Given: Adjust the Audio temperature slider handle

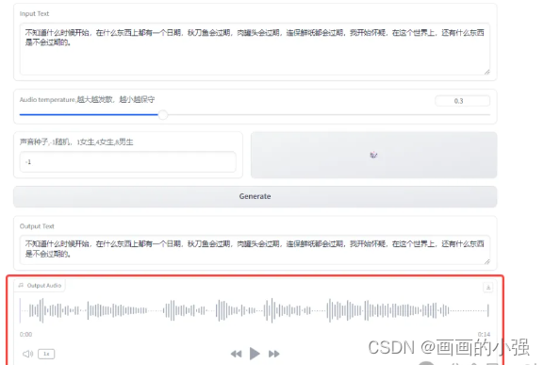Looking at the screenshot, I should click(163, 115).
